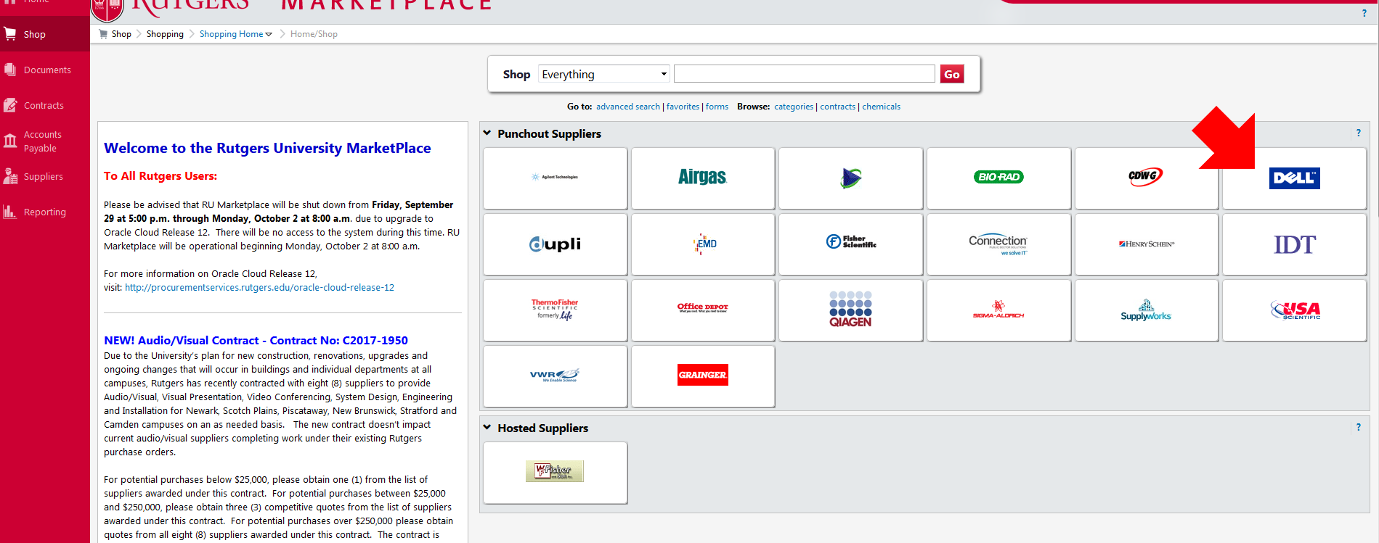Open the Airgas supplier tile
The image size is (1379, 543).
(x=702, y=178)
